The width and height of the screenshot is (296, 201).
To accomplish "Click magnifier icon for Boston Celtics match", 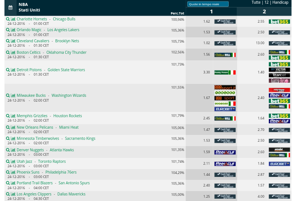I will coord(8,52).
